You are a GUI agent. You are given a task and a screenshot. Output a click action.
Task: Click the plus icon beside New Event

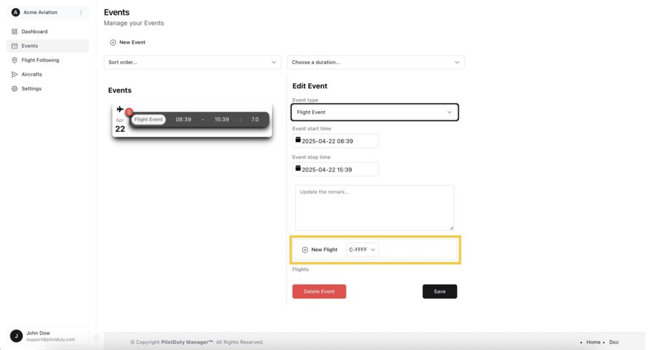[x=113, y=43]
